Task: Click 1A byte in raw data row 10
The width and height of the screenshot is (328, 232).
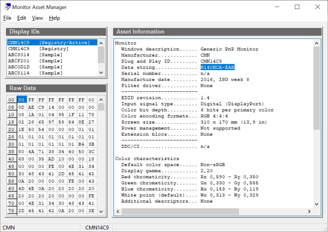Action: (31, 114)
